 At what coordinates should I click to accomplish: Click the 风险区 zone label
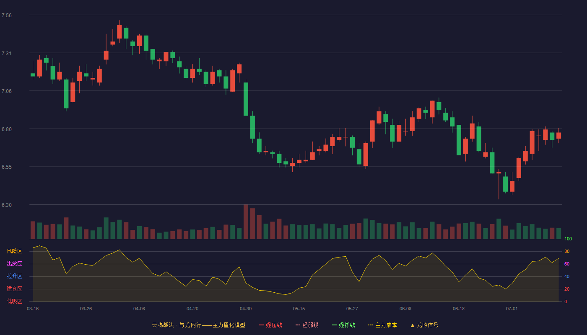click(14, 251)
